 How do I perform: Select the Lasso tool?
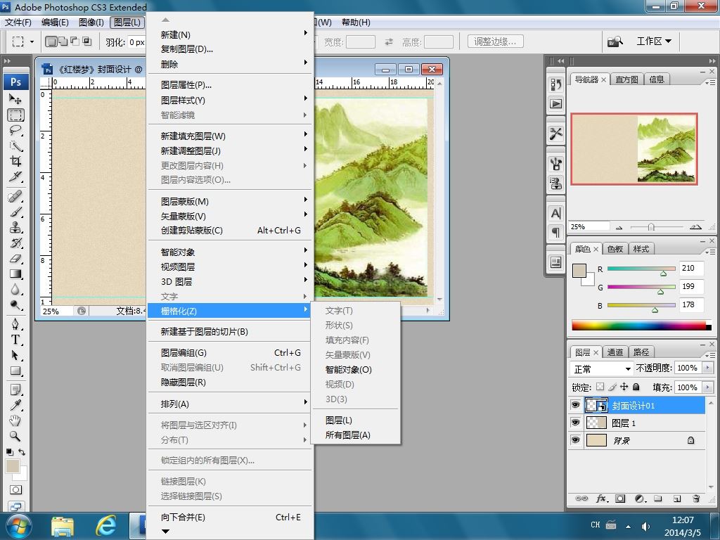(x=15, y=130)
